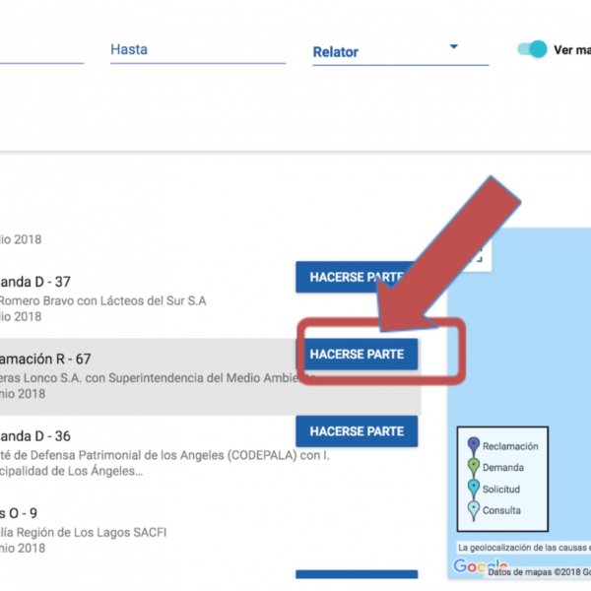Select the Reclamación R - 67 case row

tap(148, 376)
